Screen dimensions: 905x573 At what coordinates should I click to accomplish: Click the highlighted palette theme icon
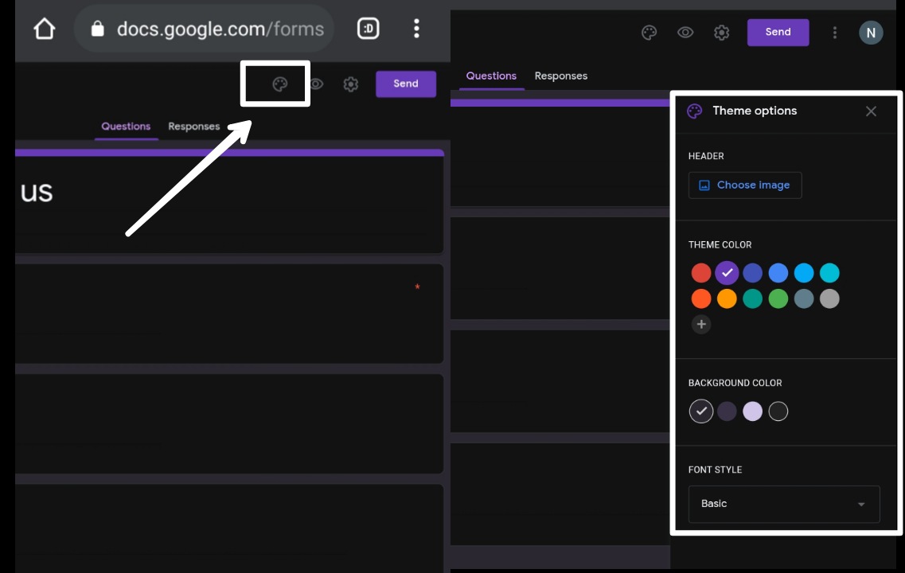(x=280, y=84)
